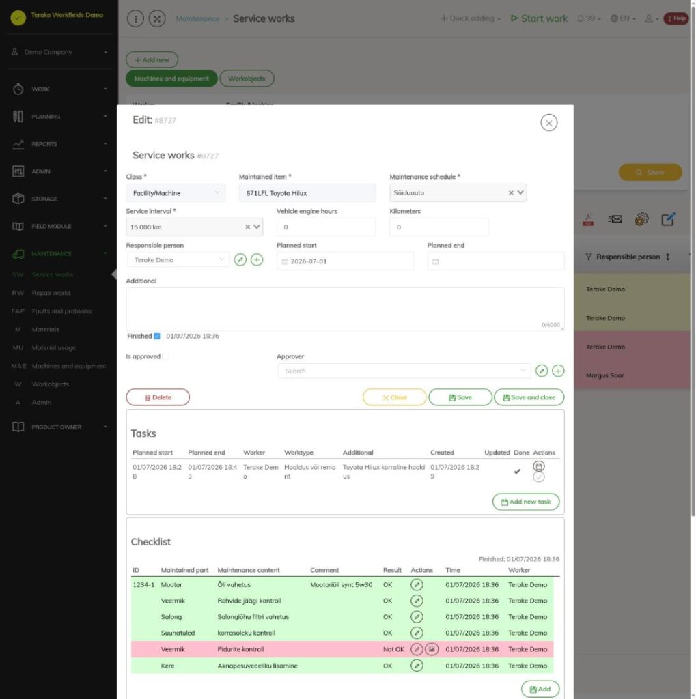Edit the Aknapesuvedeliku lisamine row
Viewport: 696px width, 699px height.
(416, 666)
